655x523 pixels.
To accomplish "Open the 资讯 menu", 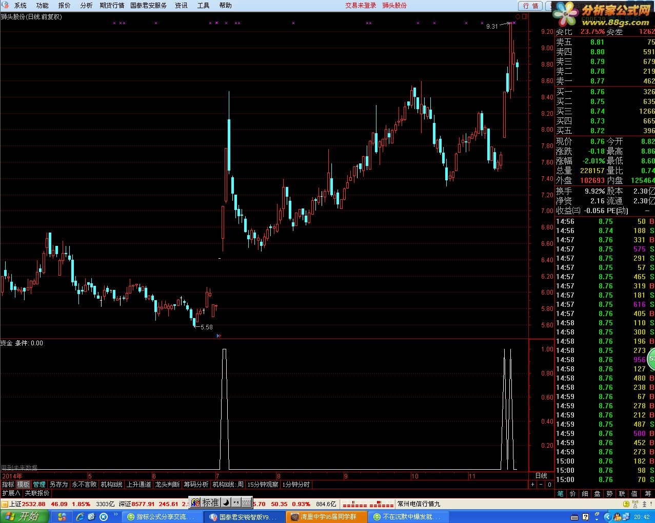I will 181,6.
